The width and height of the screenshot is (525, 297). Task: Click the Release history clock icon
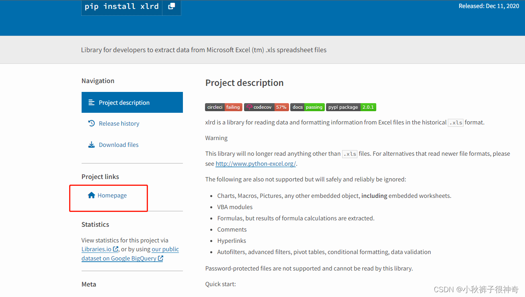[x=91, y=123]
